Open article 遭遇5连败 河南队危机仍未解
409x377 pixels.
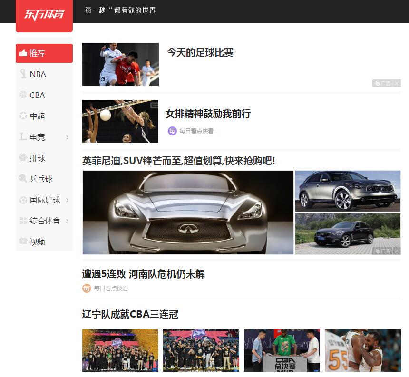(144, 274)
